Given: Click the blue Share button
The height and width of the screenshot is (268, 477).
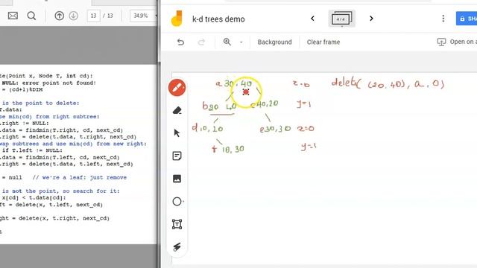Looking at the screenshot, I should coord(467,19).
